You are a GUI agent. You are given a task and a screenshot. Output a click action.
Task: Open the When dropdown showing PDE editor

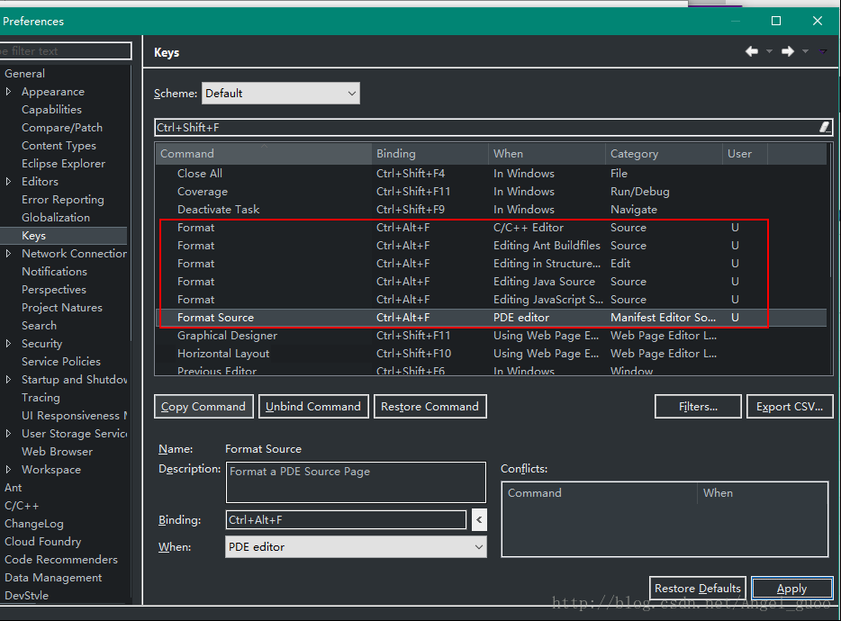click(x=356, y=547)
